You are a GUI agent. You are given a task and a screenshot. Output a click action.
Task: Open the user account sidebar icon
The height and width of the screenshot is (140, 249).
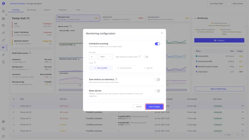3,136
